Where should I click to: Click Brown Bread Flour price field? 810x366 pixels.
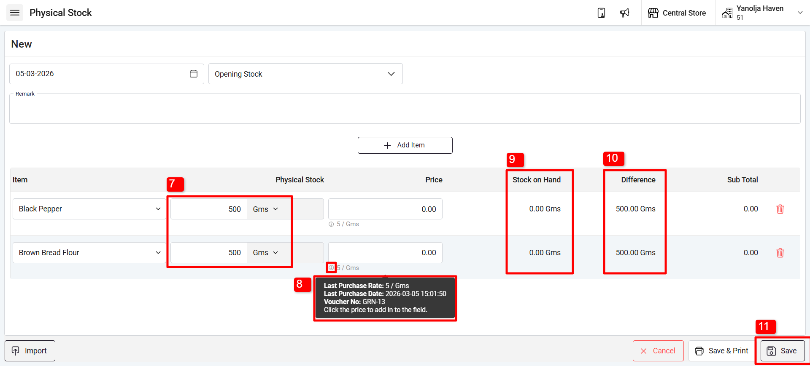point(385,253)
